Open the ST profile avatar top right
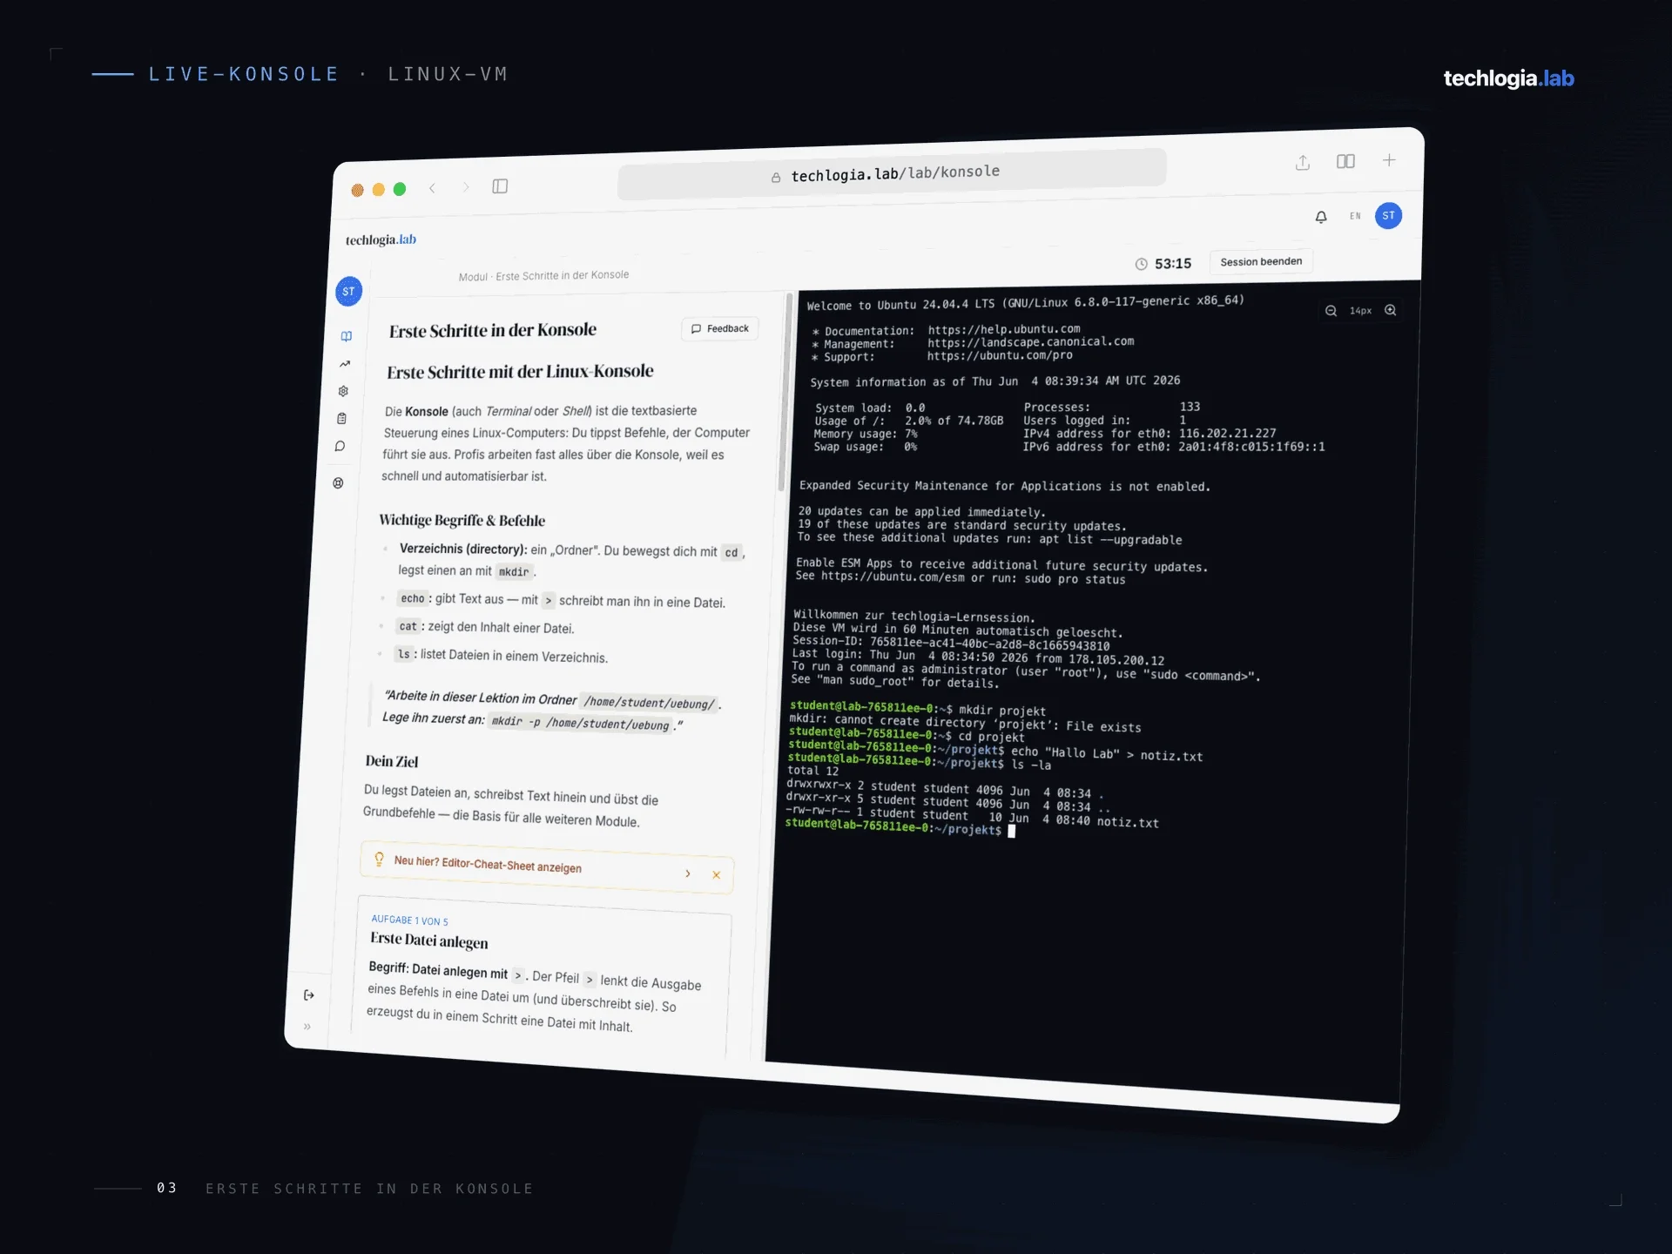Image resolution: width=1672 pixels, height=1254 pixels. 1388,216
